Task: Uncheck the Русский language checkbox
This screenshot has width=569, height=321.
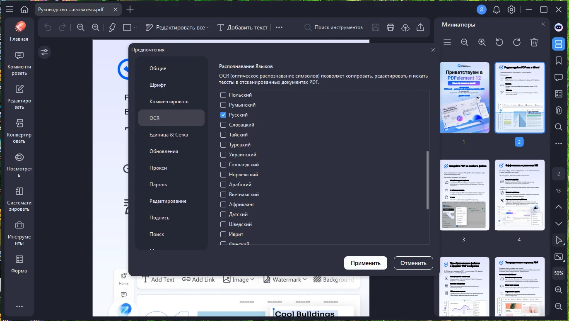Action: coord(223,115)
